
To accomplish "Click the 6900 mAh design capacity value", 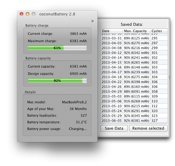I will pos(78,74).
